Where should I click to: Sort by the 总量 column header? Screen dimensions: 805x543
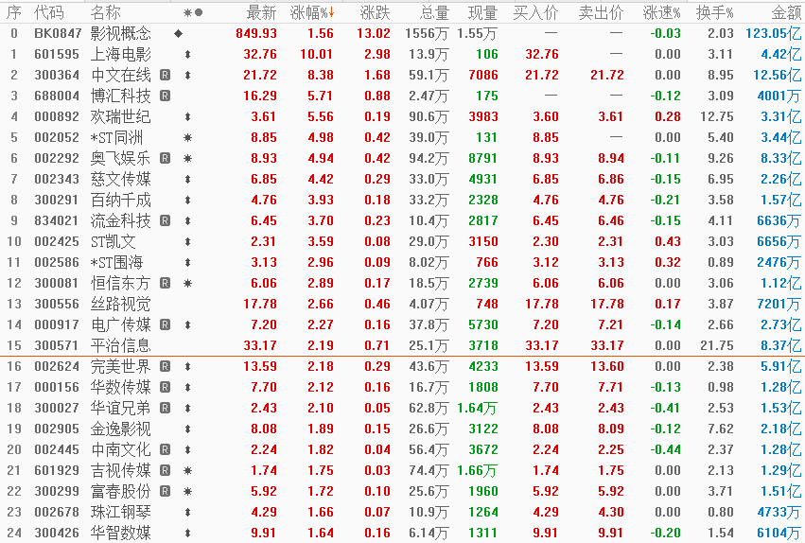434,12
